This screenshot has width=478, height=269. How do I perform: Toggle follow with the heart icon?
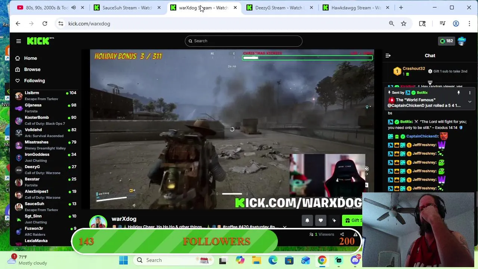tap(320, 220)
